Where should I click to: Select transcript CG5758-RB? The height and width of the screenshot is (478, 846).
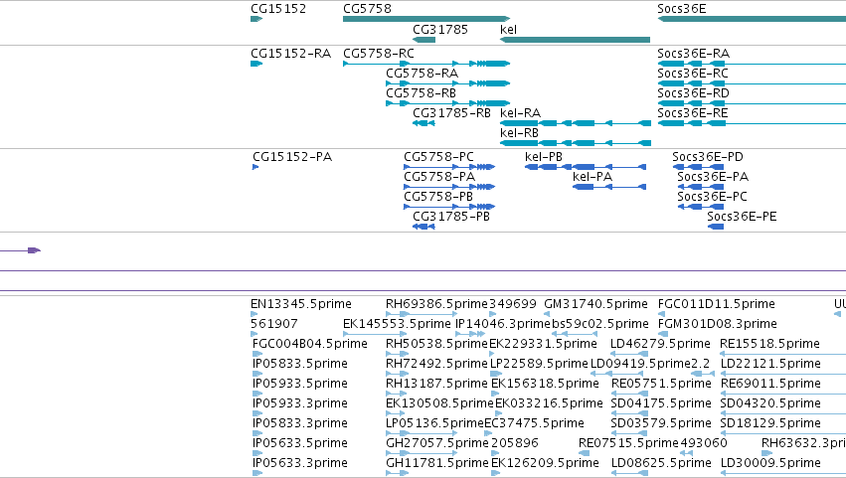[x=421, y=93]
